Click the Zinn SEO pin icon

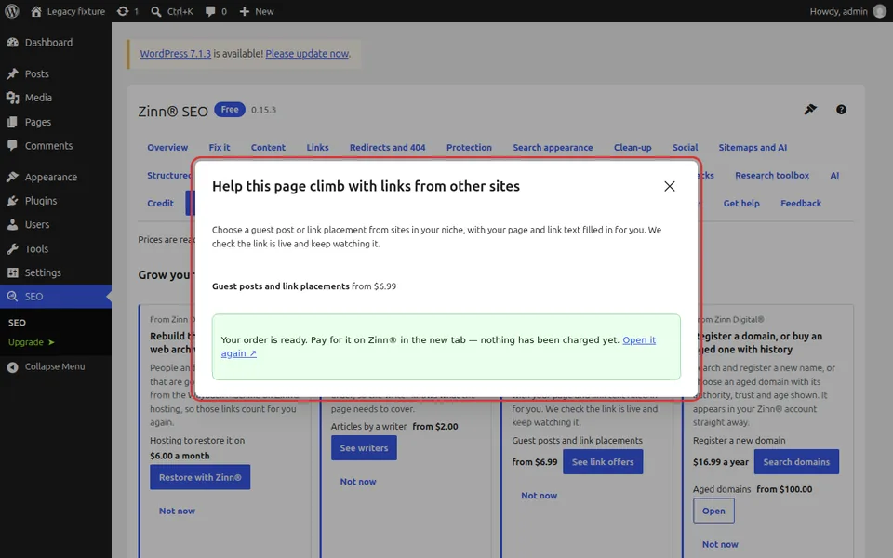[810, 110]
